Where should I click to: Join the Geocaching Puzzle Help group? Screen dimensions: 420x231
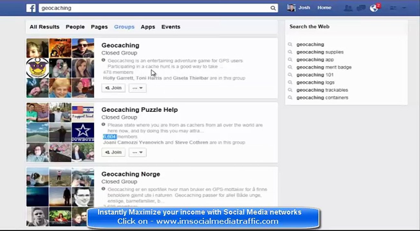(x=113, y=152)
